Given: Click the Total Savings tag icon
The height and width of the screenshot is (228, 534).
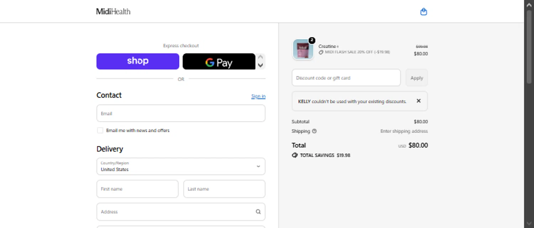Looking at the screenshot, I should pos(295,155).
